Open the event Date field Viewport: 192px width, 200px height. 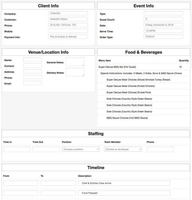click(163, 25)
